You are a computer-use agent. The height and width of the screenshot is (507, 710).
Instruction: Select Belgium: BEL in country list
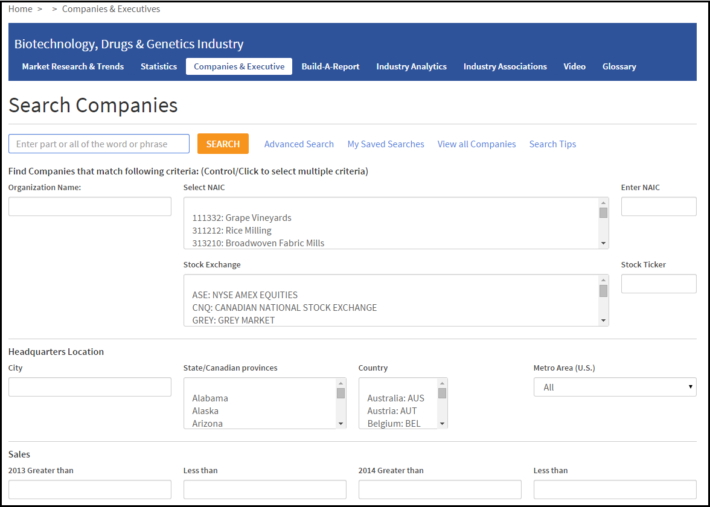click(x=394, y=424)
